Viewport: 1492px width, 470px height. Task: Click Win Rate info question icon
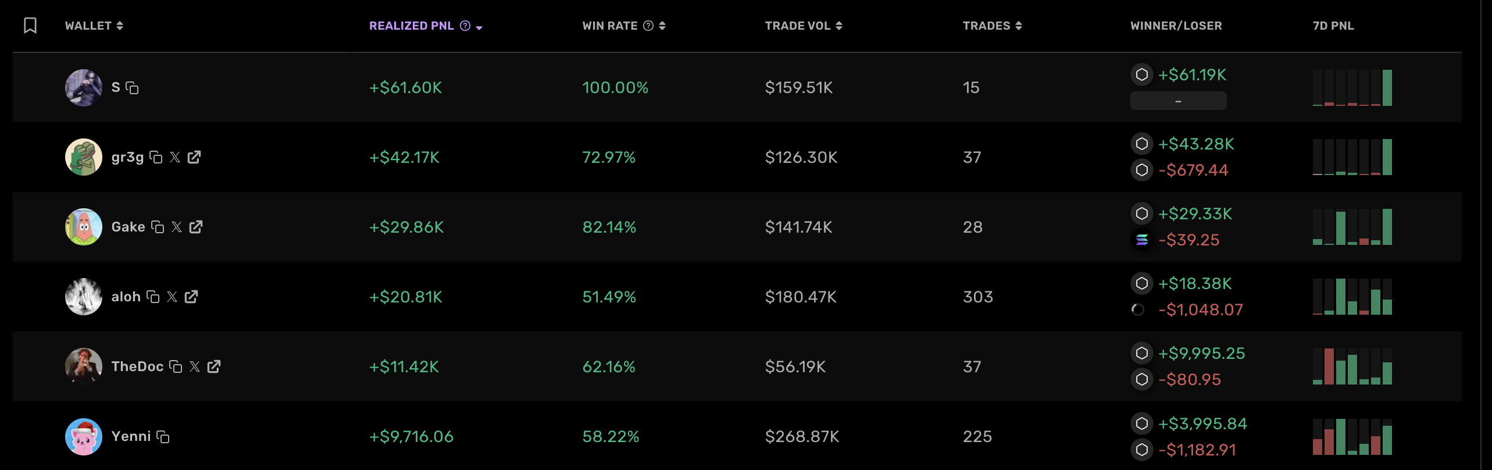[648, 26]
